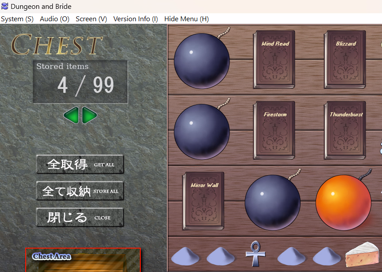The height and width of the screenshot is (272, 382).
Task: Pick the cheese wedge item
Action: click(x=363, y=255)
